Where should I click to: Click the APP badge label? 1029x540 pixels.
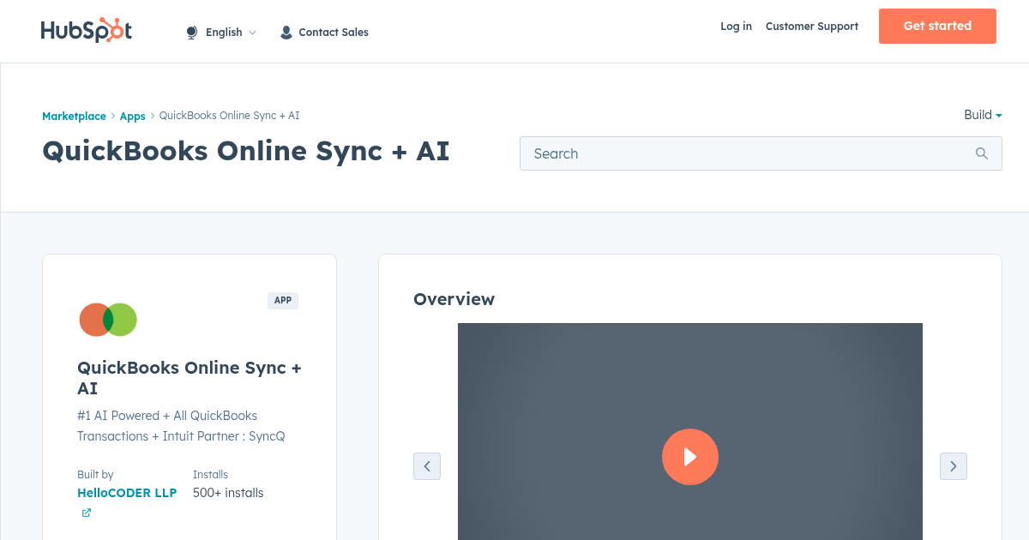(x=283, y=300)
